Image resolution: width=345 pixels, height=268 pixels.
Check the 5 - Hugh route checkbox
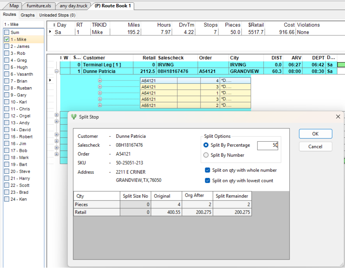7,67
